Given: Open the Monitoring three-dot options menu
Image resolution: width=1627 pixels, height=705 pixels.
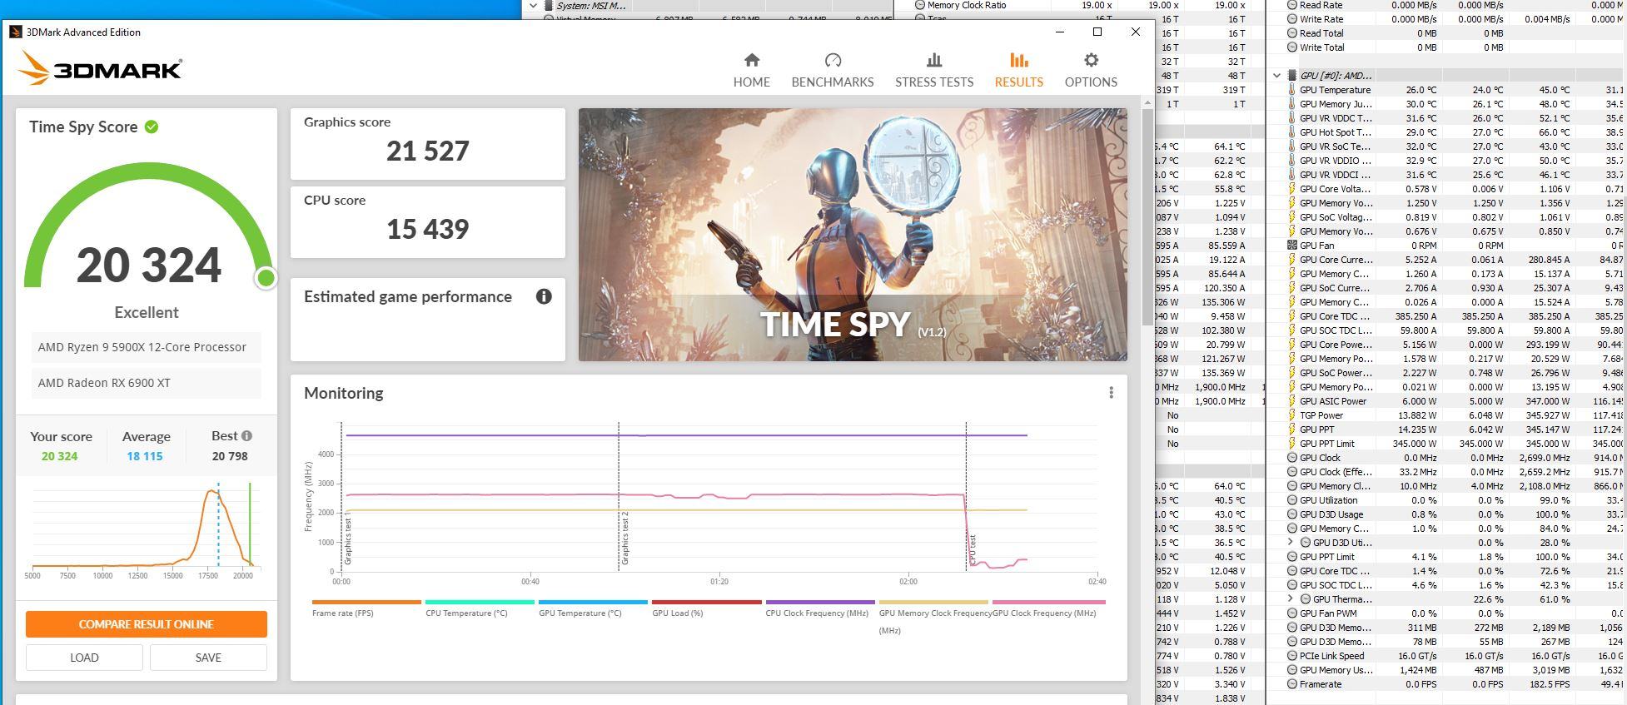Looking at the screenshot, I should (1111, 393).
